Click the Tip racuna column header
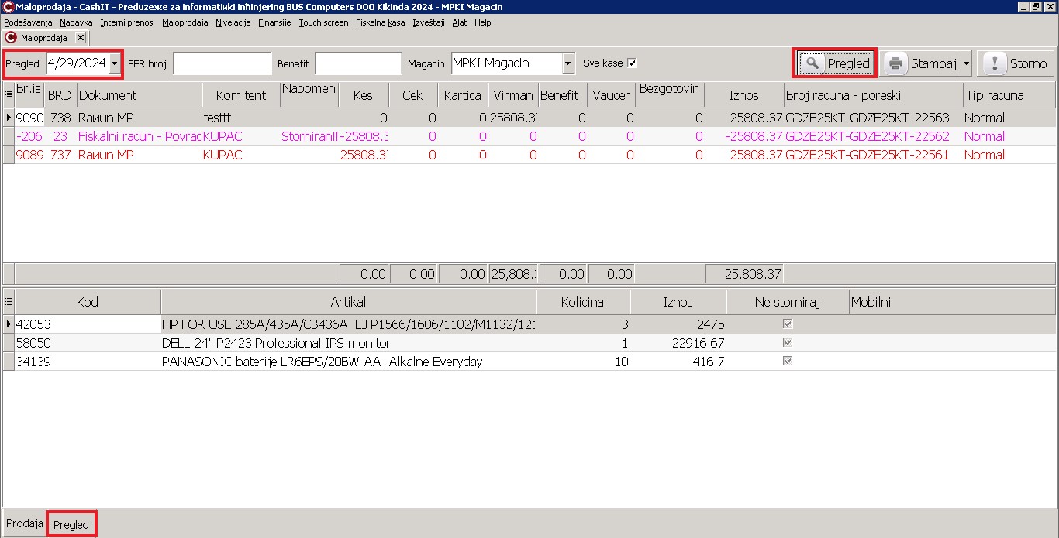The height and width of the screenshot is (538, 1059). click(x=1009, y=94)
